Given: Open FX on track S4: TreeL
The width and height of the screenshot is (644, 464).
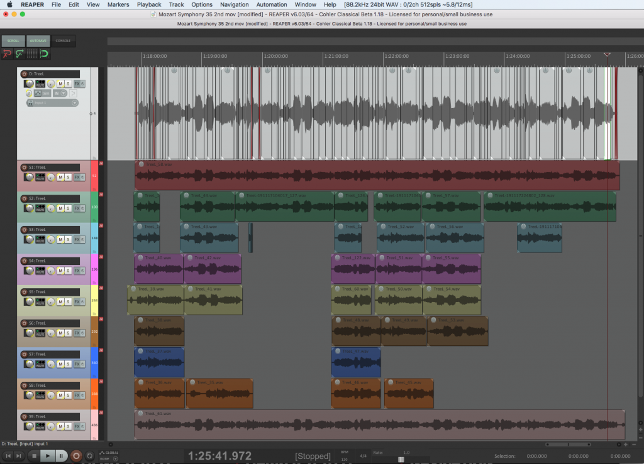Looking at the screenshot, I should click(x=77, y=271).
